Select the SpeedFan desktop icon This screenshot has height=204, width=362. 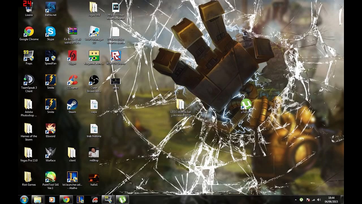(x=51, y=58)
